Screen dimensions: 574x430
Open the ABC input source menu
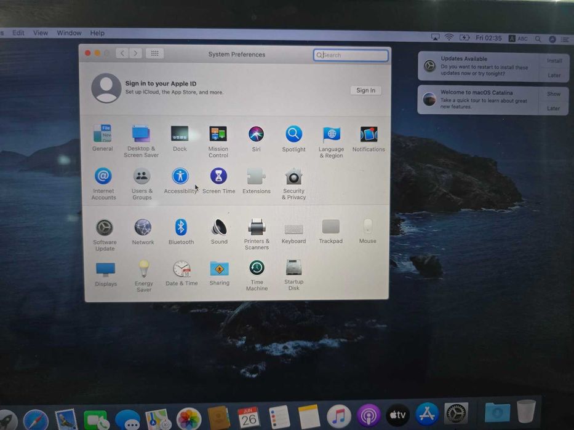[x=518, y=38]
